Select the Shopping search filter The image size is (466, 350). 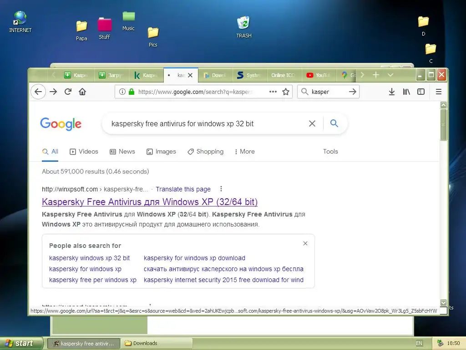205,151
